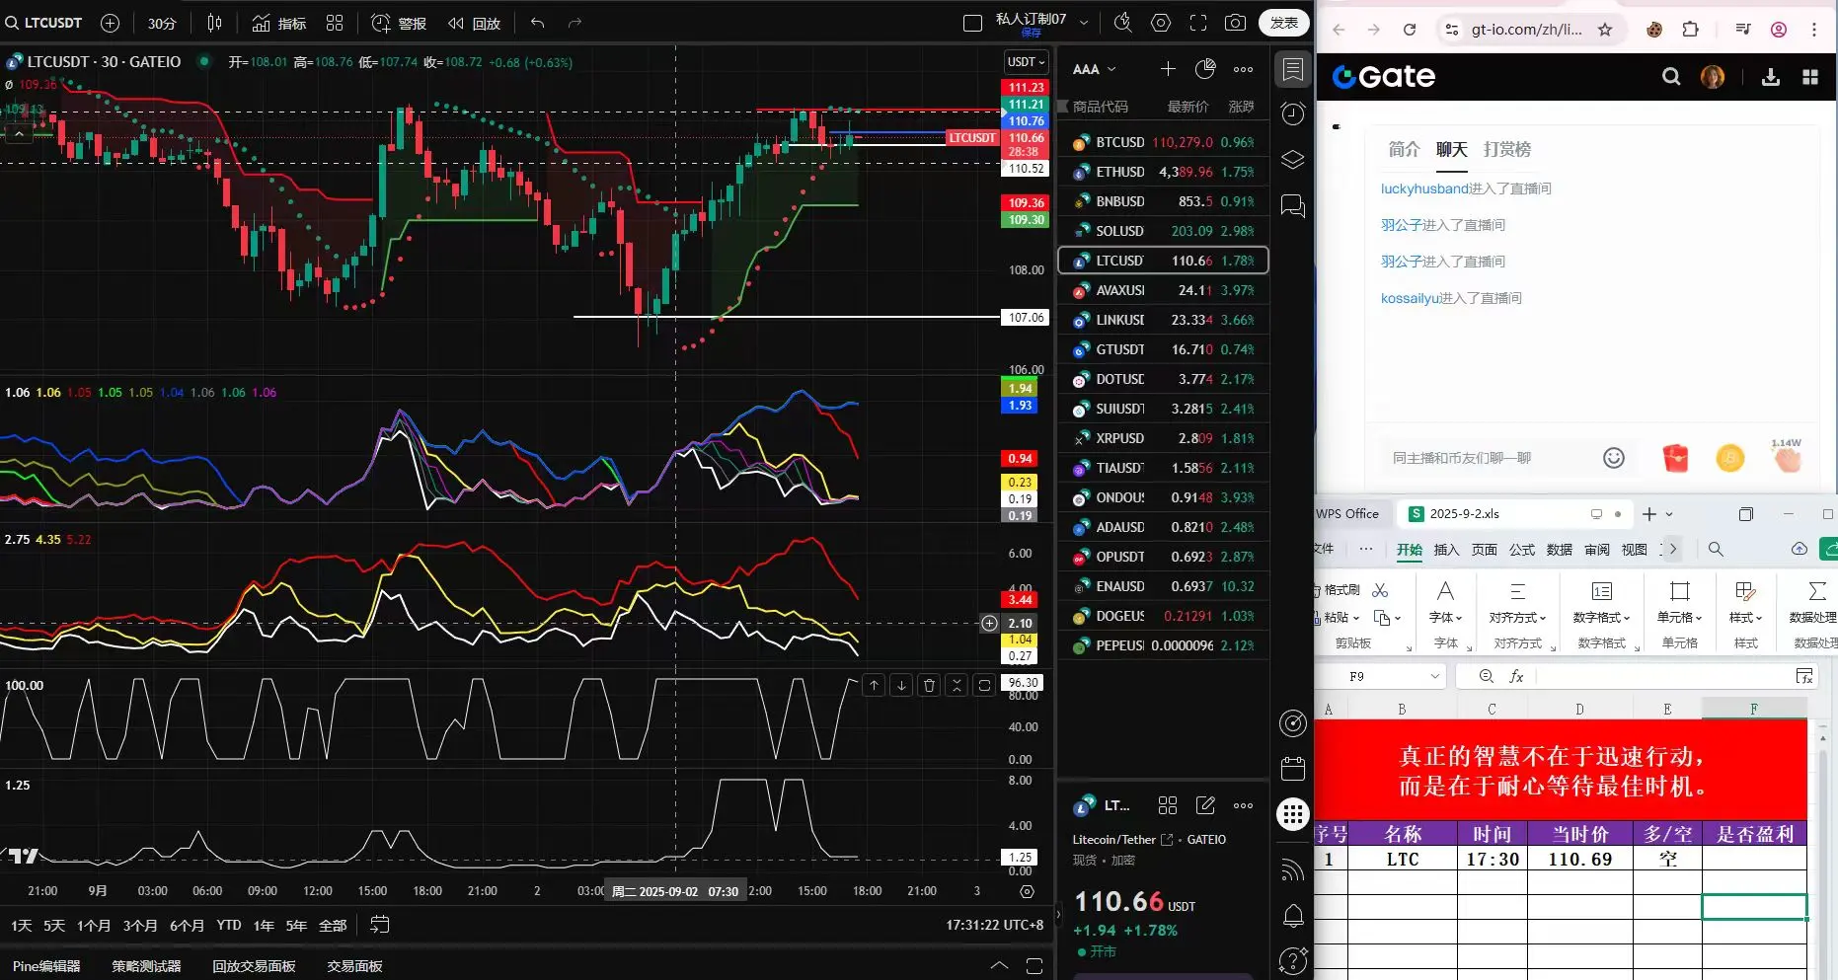Take chart snapshot camera icon
Image resolution: width=1838 pixels, height=980 pixels.
[1235, 23]
